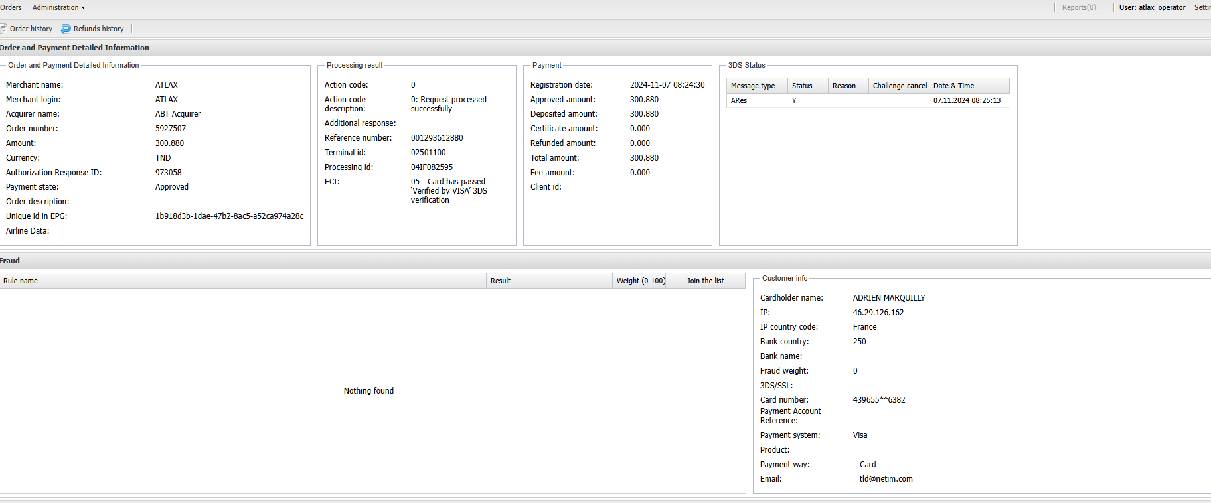Viewport: 1211px width, 503px height.
Task: Click the Reason column header
Action: pyautogui.click(x=844, y=86)
